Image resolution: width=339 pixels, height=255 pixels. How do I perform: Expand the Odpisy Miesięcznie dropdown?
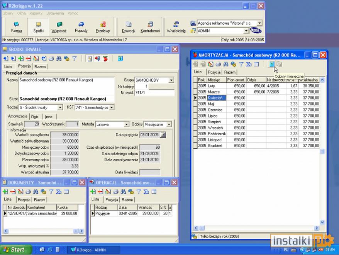click(x=169, y=124)
